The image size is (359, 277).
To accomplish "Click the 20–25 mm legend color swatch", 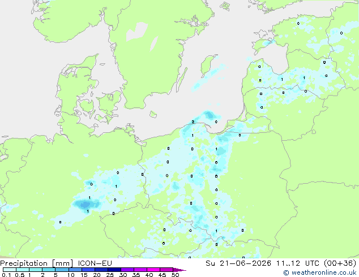I will tap(101, 270).
